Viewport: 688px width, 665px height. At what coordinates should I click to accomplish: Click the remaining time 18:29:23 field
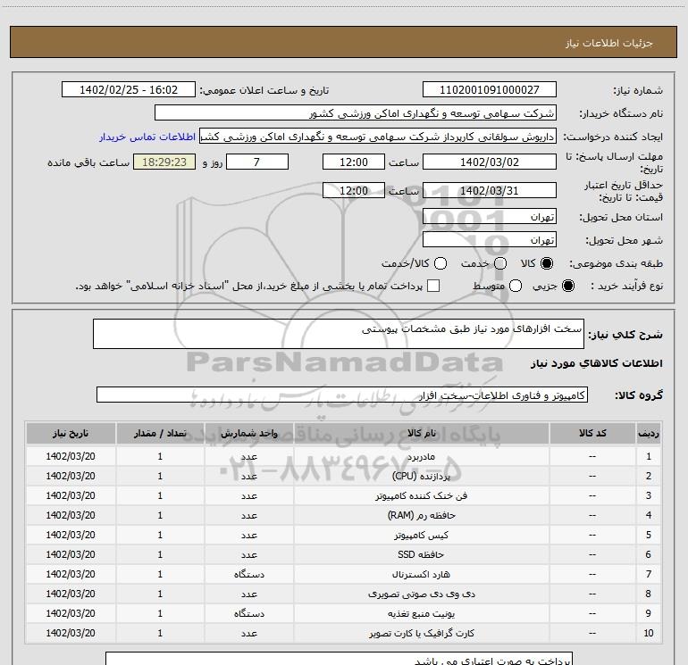point(164,162)
